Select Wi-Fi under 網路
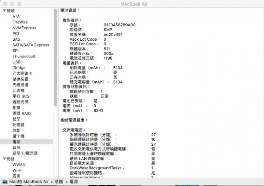 click(x=18, y=170)
